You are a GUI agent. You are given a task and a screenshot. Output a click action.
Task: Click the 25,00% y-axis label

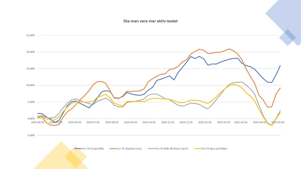tap(31, 35)
